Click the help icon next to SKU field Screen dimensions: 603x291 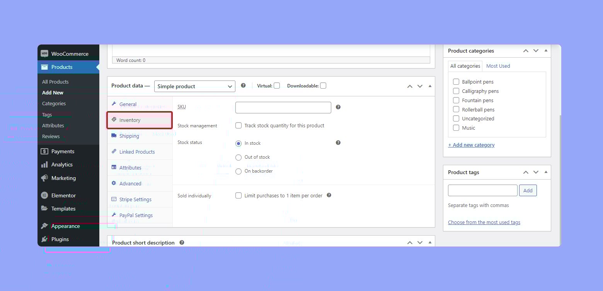tap(338, 107)
